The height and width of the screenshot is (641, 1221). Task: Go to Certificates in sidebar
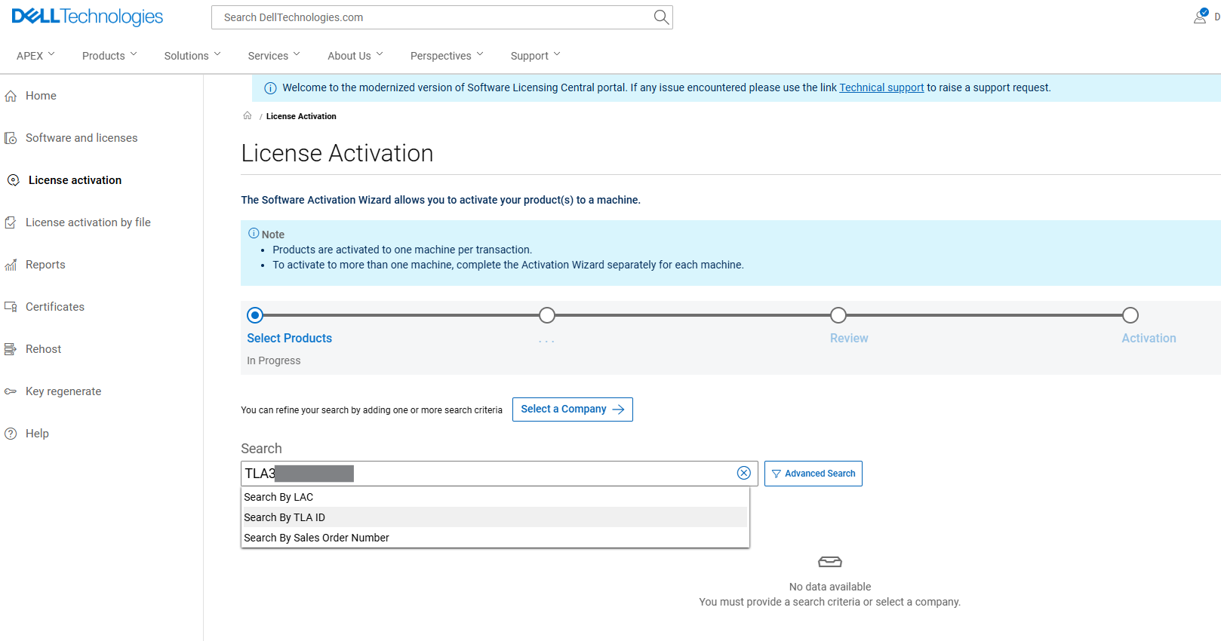click(54, 307)
